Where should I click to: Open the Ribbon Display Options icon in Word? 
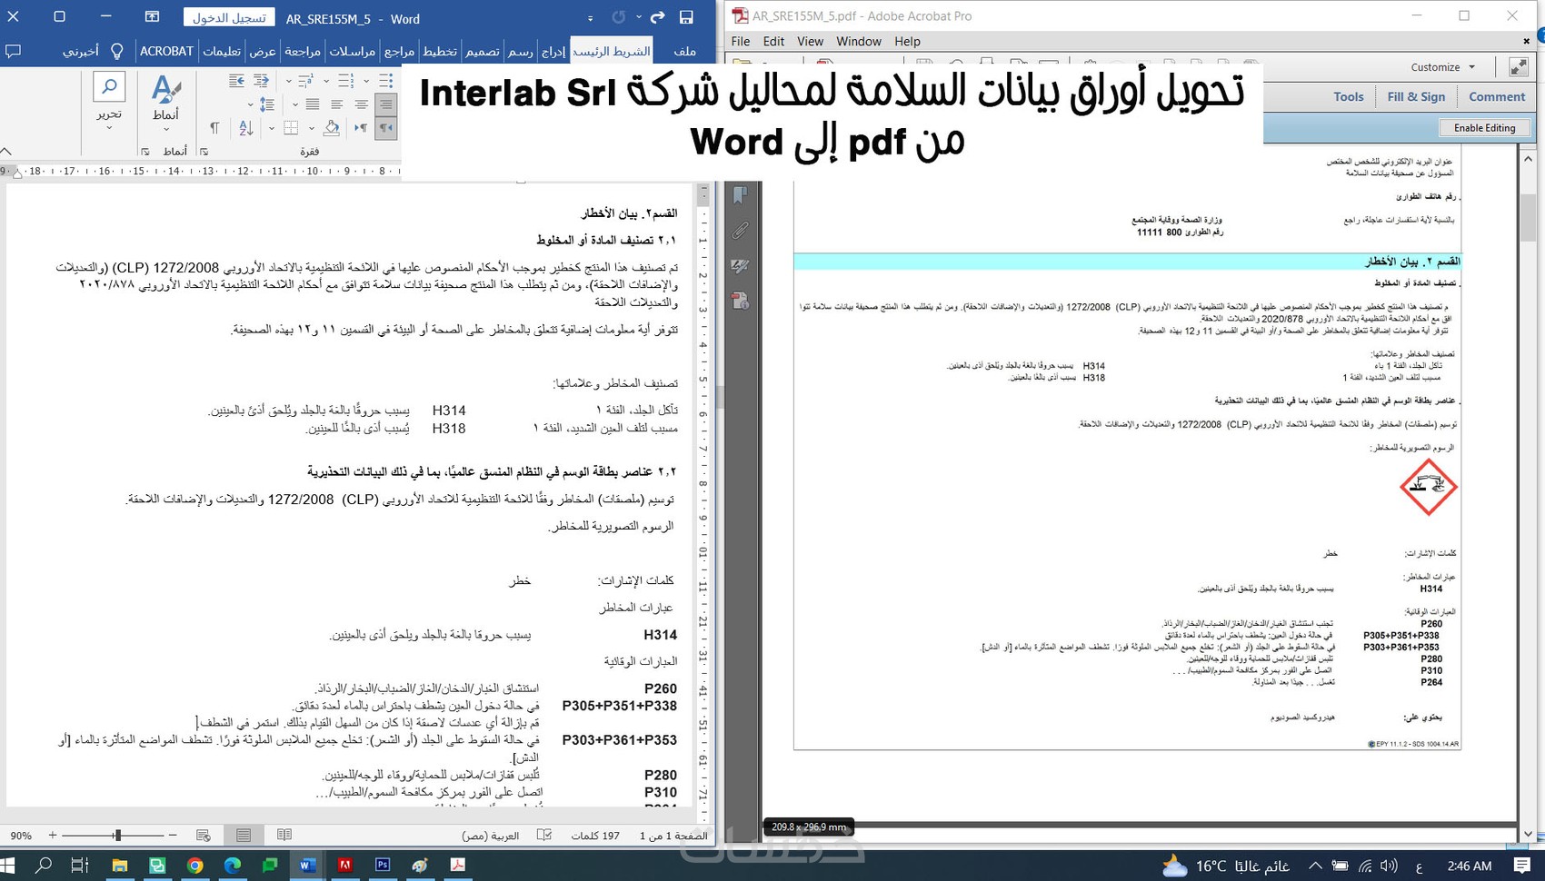[x=152, y=17]
